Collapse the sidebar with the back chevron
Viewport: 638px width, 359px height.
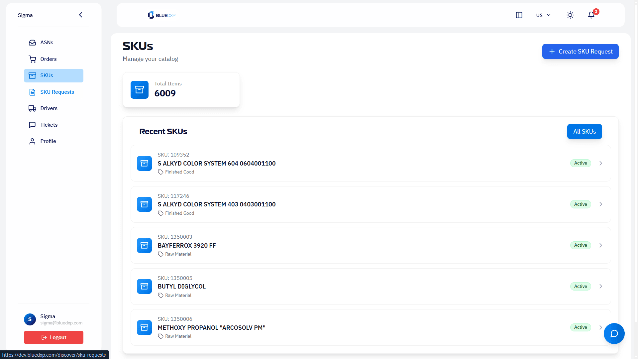pos(80,15)
